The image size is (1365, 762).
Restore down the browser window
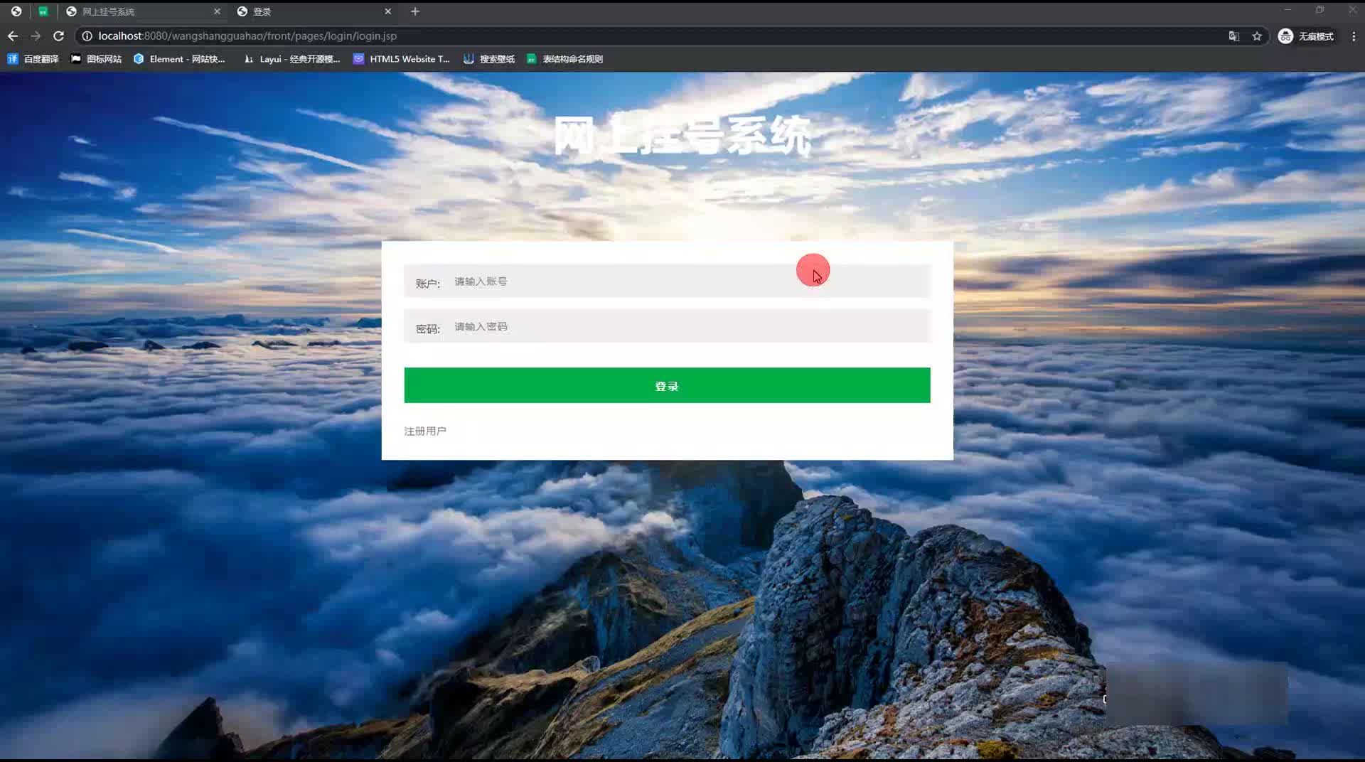pyautogui.click(x=1319, y=9)
